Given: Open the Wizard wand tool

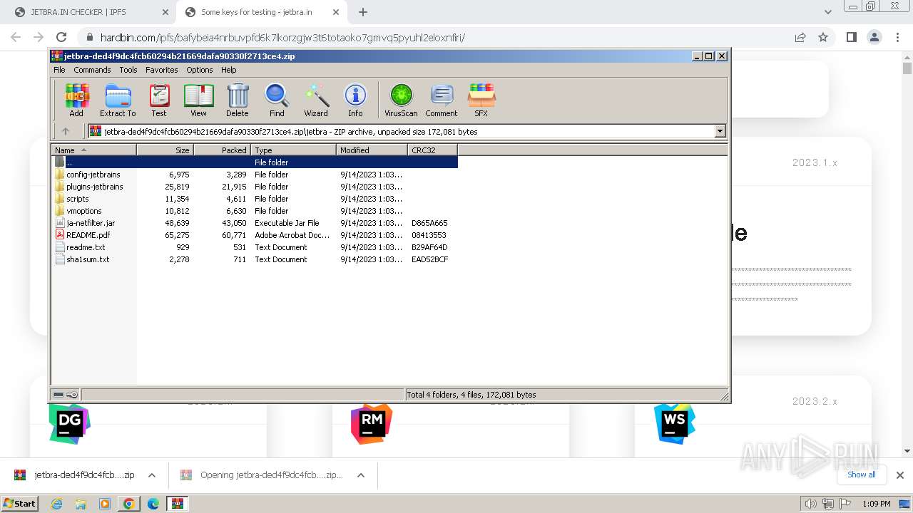Looking at the screenshot, I should pos(316,100).
